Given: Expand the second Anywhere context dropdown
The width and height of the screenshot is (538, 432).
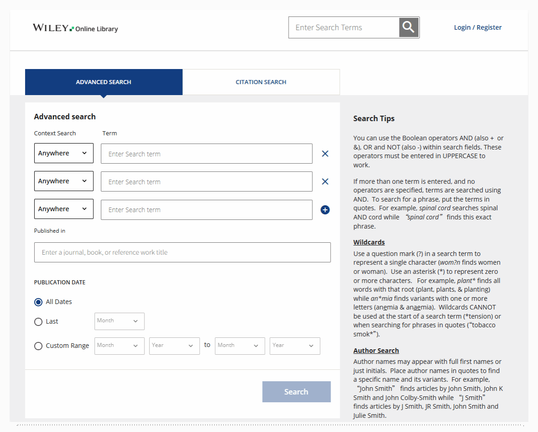Looking at the screenshot, I should 64,181.
